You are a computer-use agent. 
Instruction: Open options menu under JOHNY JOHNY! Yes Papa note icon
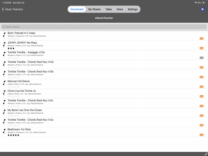(x=4, y=48)
